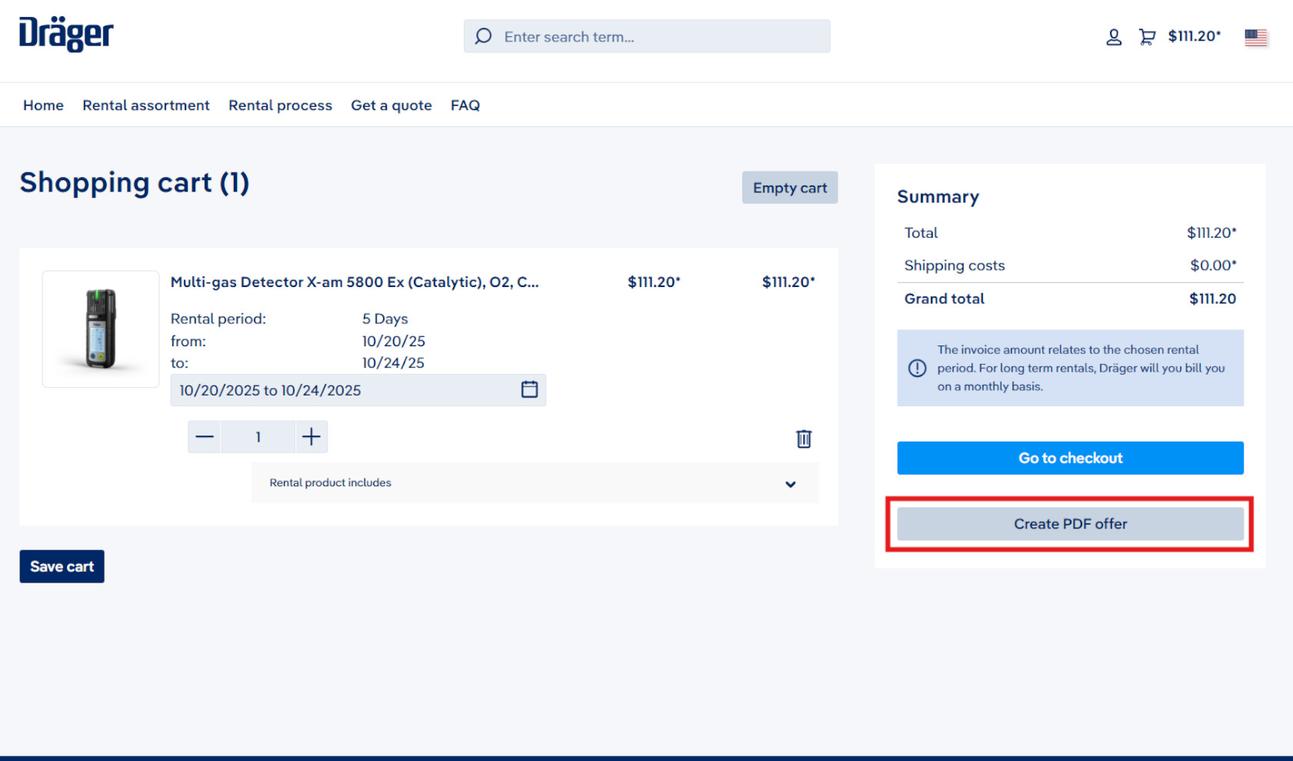Screen dimensions: 1293x761
Task: Open the shopping cart icon in header
Action: click(1147, 37)
